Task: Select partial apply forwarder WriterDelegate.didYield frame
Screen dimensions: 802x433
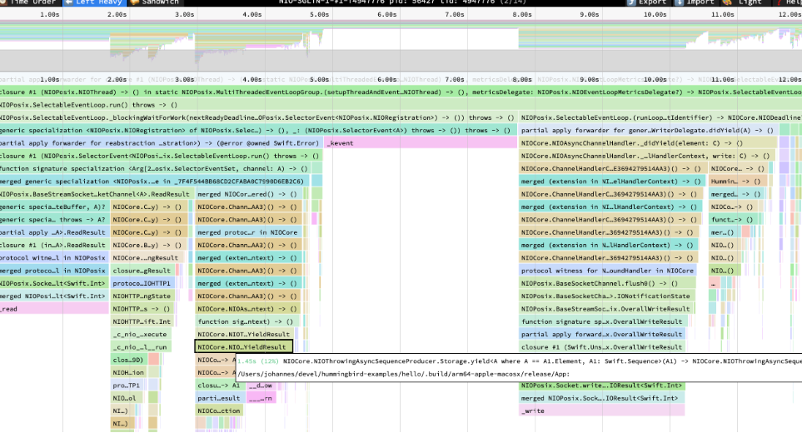Action: [x=648, y=131]
